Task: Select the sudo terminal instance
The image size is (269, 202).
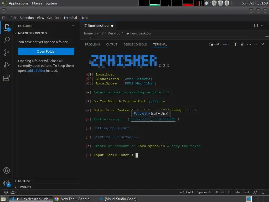Action: [215, 44]
